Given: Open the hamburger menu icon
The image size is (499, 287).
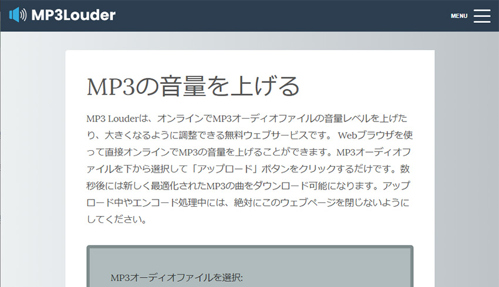Looking at the screenshot, I should point(482,16).
